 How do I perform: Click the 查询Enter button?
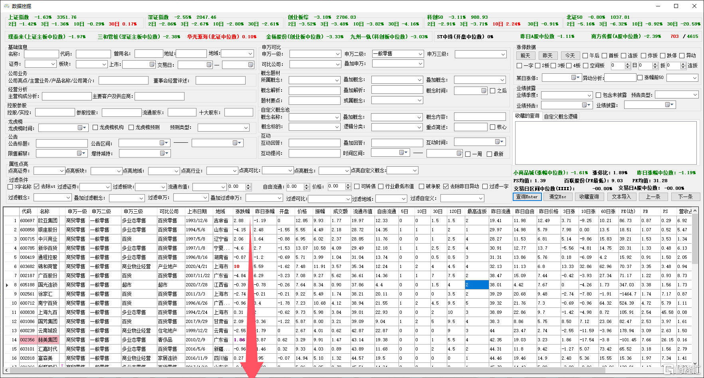pos(527,197)
